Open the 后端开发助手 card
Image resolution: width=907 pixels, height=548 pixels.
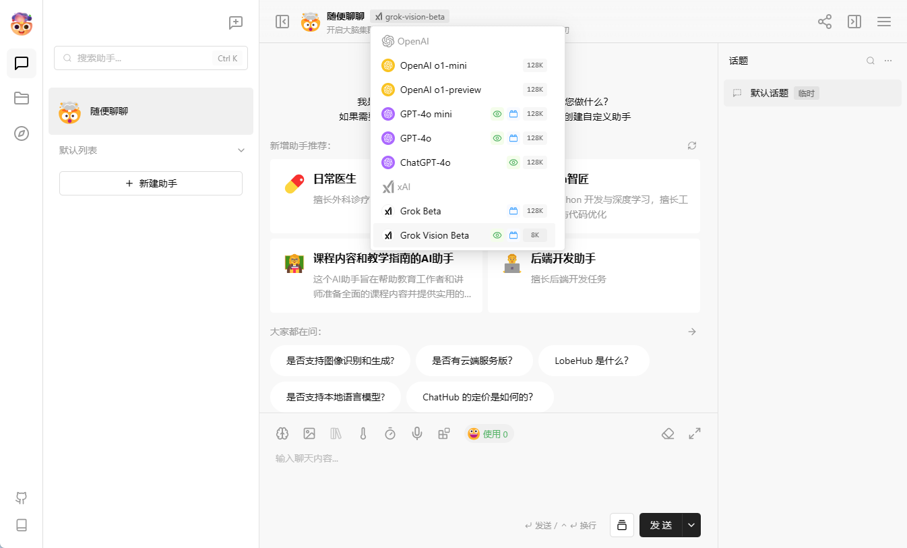(594, 276)
